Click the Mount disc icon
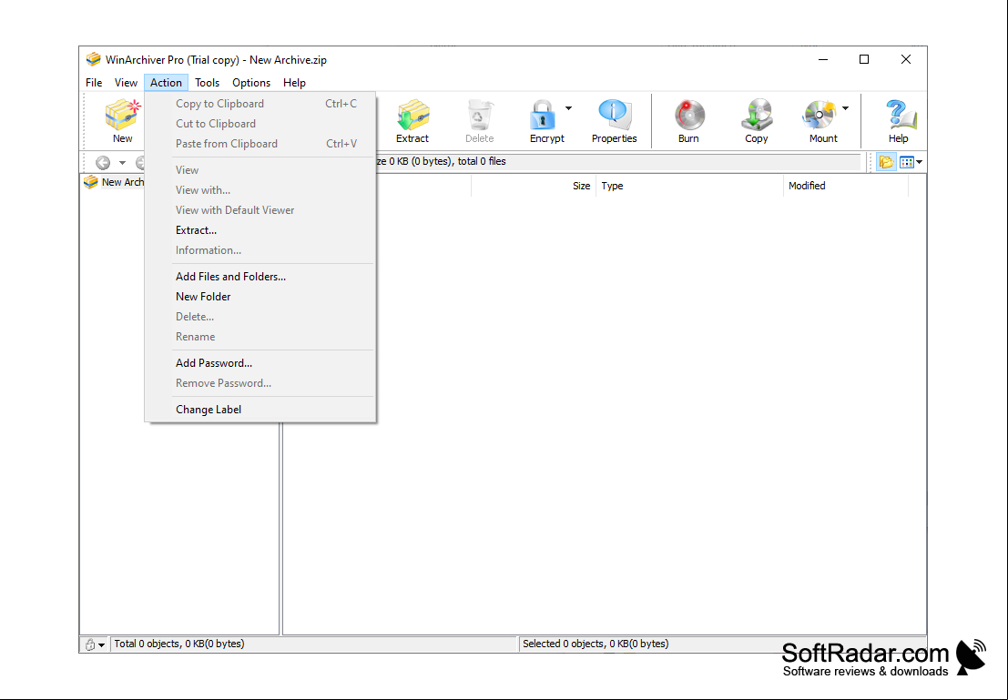The width and height of the screenshot is (1008, 700). click(x=819, y=115)
